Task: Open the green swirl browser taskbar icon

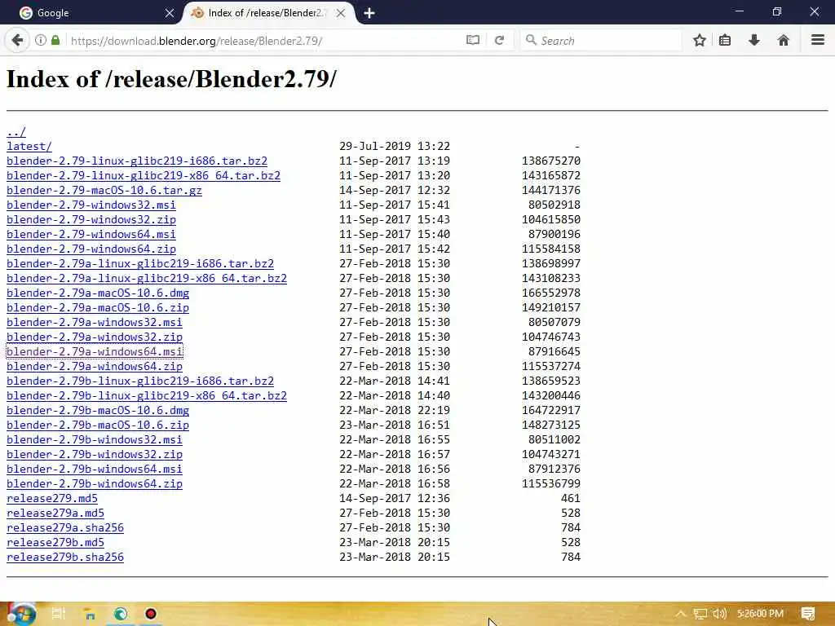Action: [121, 614]
